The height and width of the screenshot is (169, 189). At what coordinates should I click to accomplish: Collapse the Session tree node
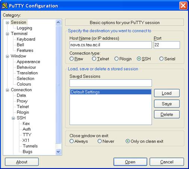click(7, 22)
